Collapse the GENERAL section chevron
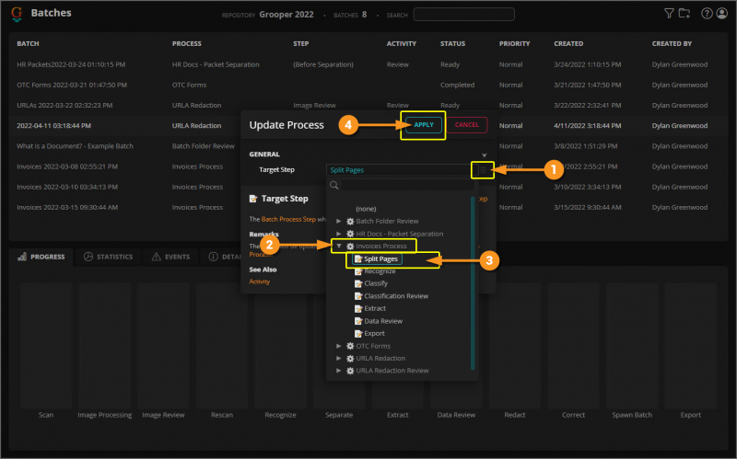737x459 pixels. [485, 155]
